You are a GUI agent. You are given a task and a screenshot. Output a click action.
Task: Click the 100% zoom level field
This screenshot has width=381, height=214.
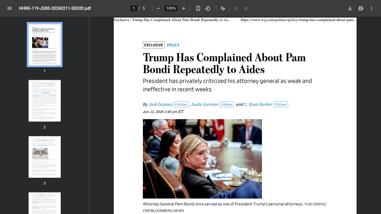click(171, 8)
